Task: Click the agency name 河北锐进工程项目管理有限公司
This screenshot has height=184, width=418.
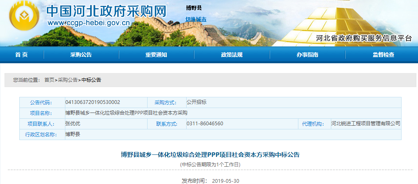Action: coord(365,124)
